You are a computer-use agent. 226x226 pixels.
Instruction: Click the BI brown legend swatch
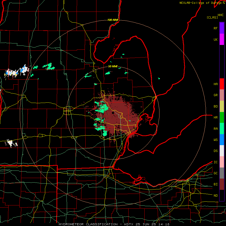pos(222,184)
